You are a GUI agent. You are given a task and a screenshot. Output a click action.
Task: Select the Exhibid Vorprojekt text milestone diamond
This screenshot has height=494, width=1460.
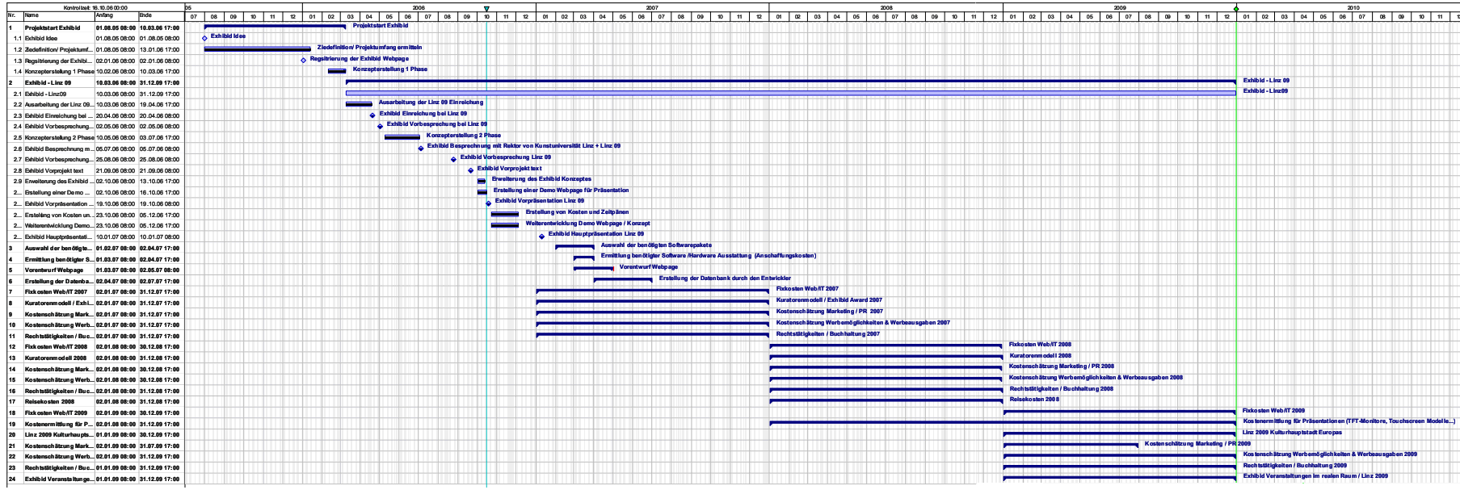coord(471,170)
